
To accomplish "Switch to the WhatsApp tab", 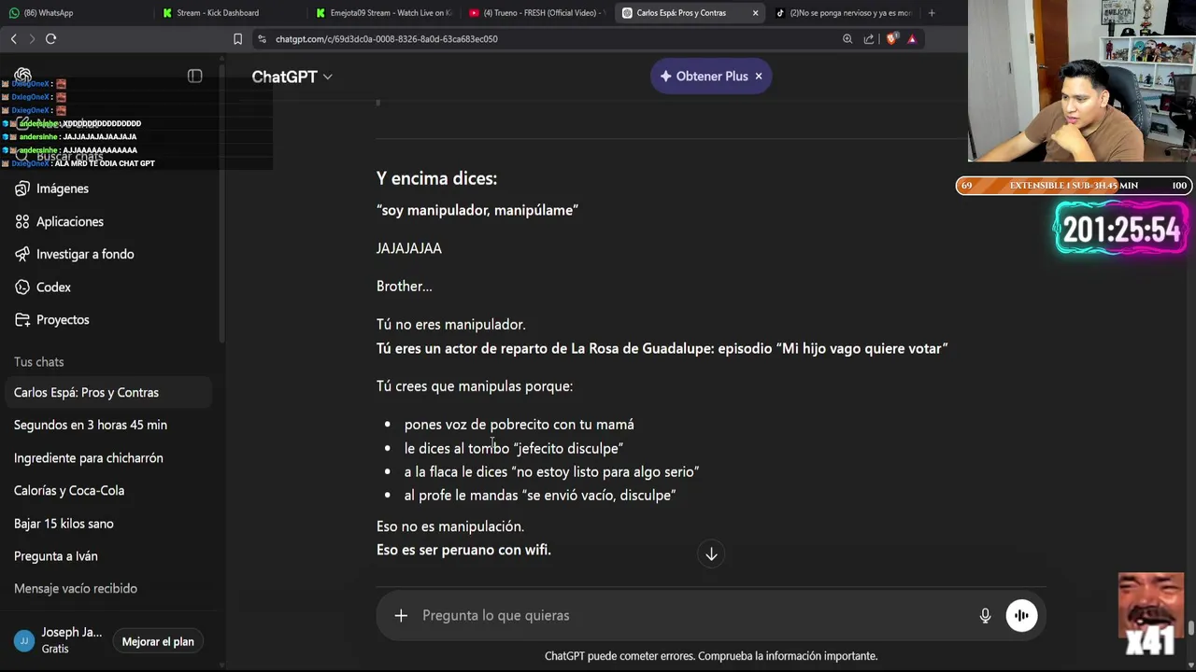I will (x=75, y=13).
